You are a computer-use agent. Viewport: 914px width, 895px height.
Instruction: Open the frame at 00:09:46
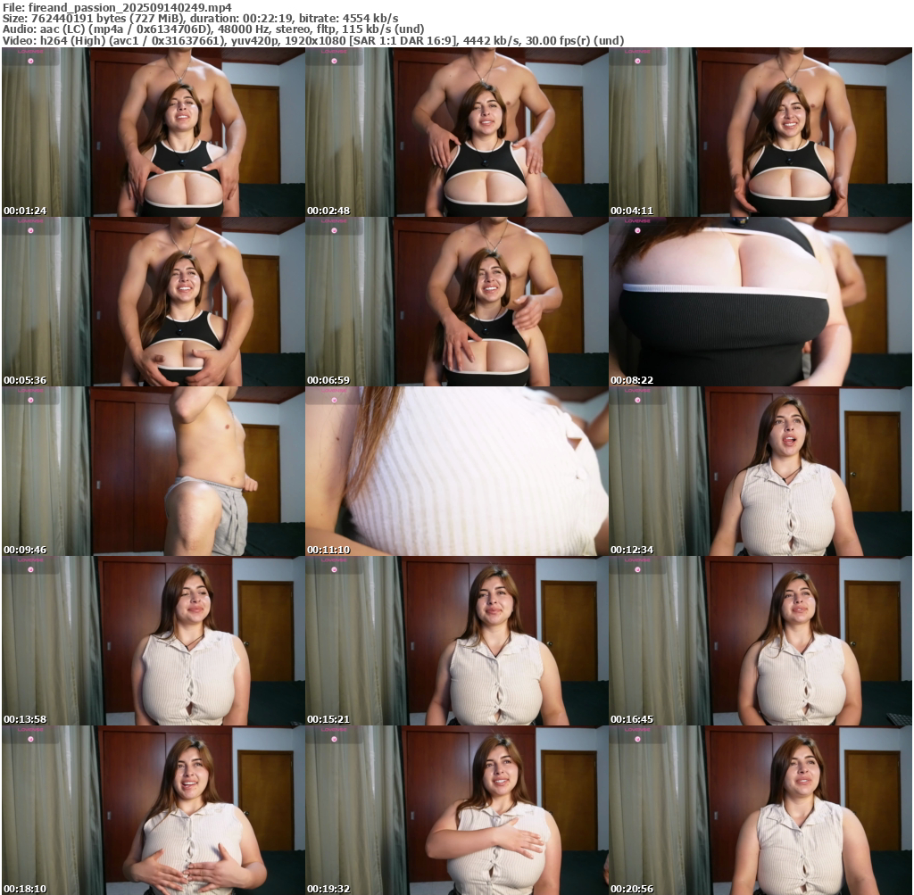pyautogui.click(x=153, y=471)
